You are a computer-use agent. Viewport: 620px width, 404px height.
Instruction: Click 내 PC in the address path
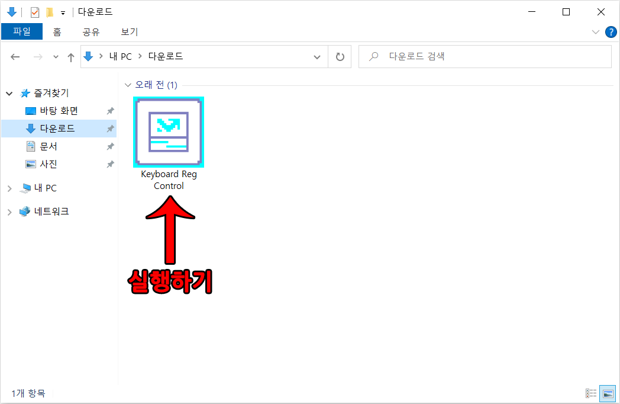121,56
